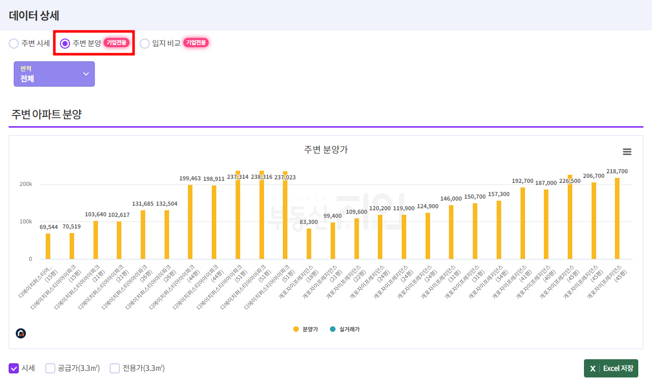Click the 기업전용 badge beside 입지 비교

196,43
